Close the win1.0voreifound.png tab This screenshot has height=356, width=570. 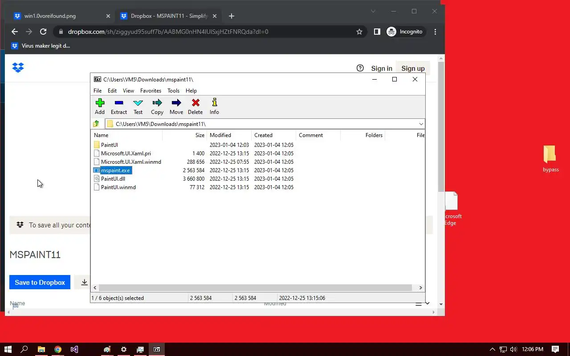[x=108, y=16]
